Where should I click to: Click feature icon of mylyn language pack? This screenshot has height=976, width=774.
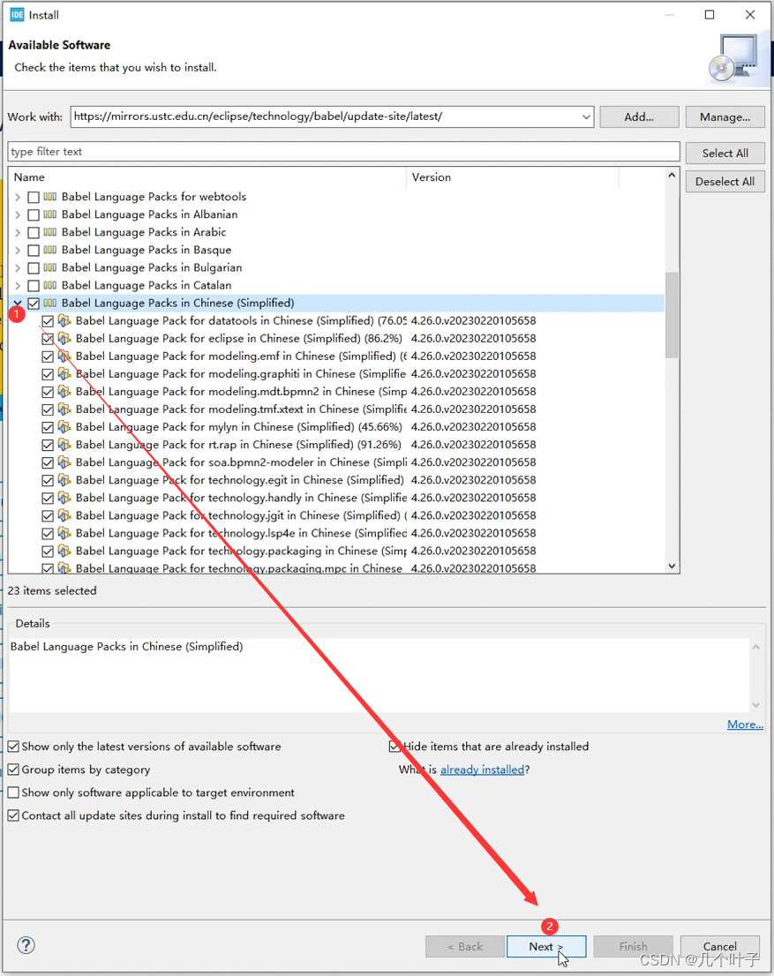point(64,427)
